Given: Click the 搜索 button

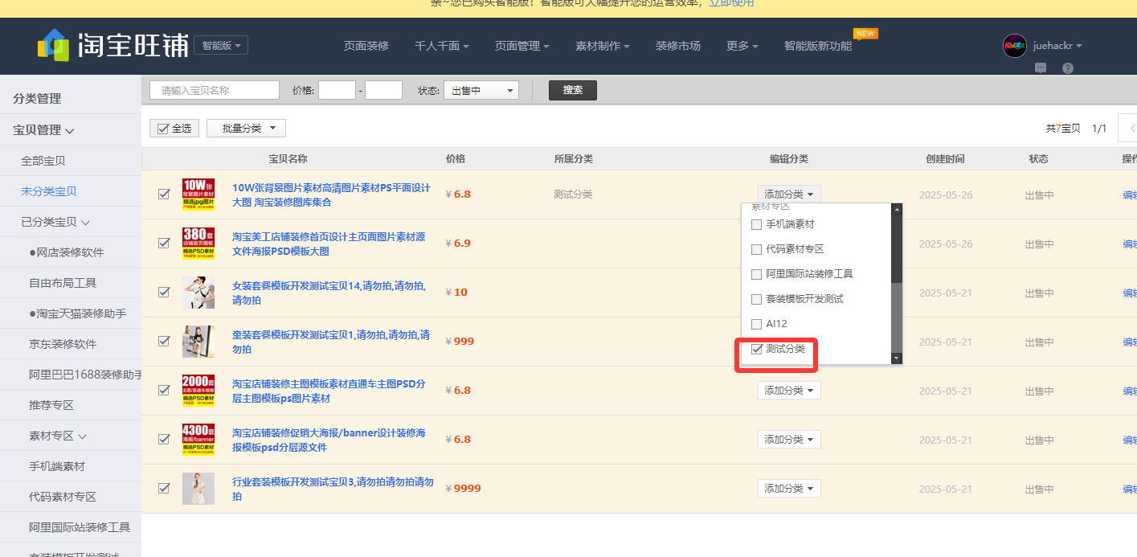Looking at the screenshot, I should tap(573, 90).
